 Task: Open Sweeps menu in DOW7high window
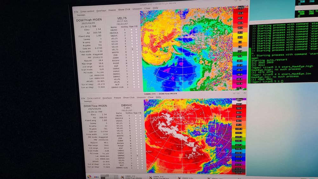[81, 15]
